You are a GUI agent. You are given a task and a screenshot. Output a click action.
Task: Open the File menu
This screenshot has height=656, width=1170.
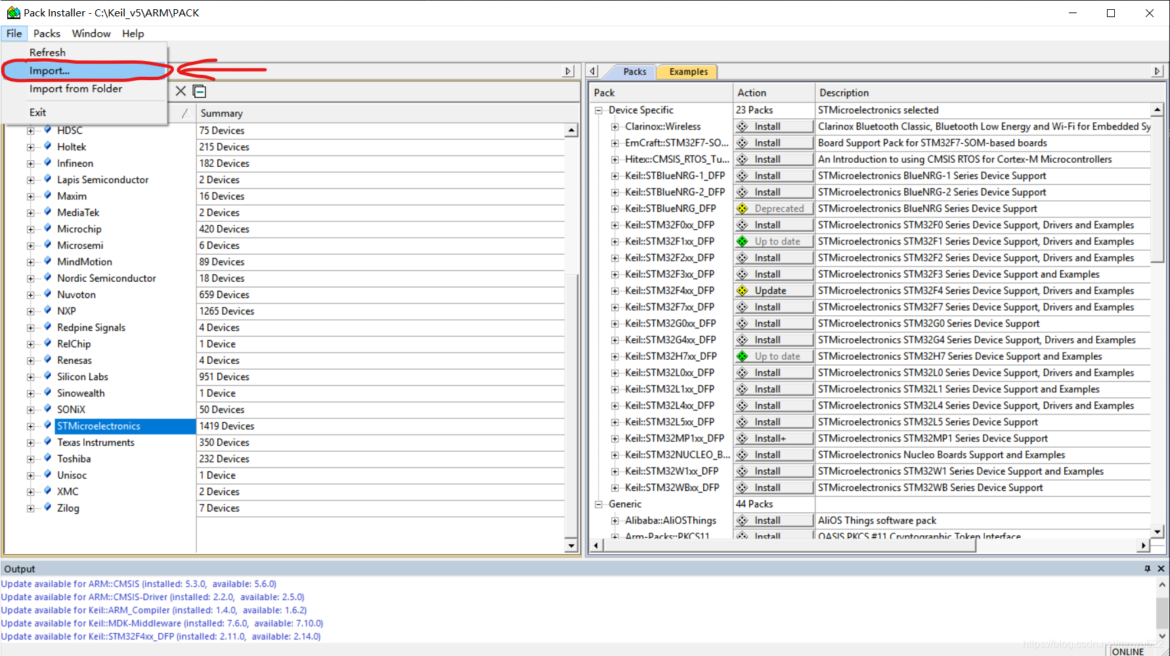[14, 33]
